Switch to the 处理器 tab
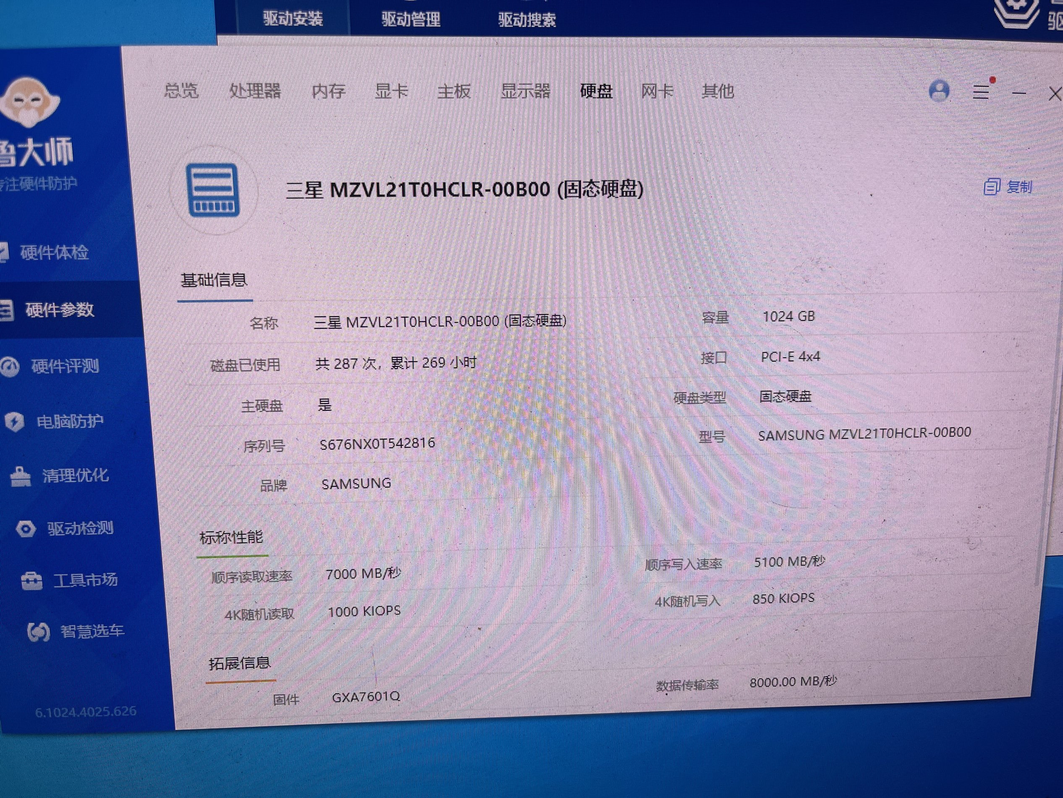The width and height of the screenshot is (1063, 798). 255,90
